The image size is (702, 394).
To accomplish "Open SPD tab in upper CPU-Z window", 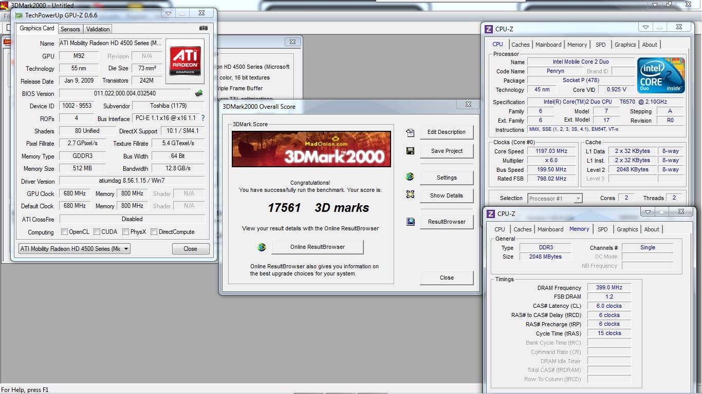I will pyautogui.click(x=600, y=45).
